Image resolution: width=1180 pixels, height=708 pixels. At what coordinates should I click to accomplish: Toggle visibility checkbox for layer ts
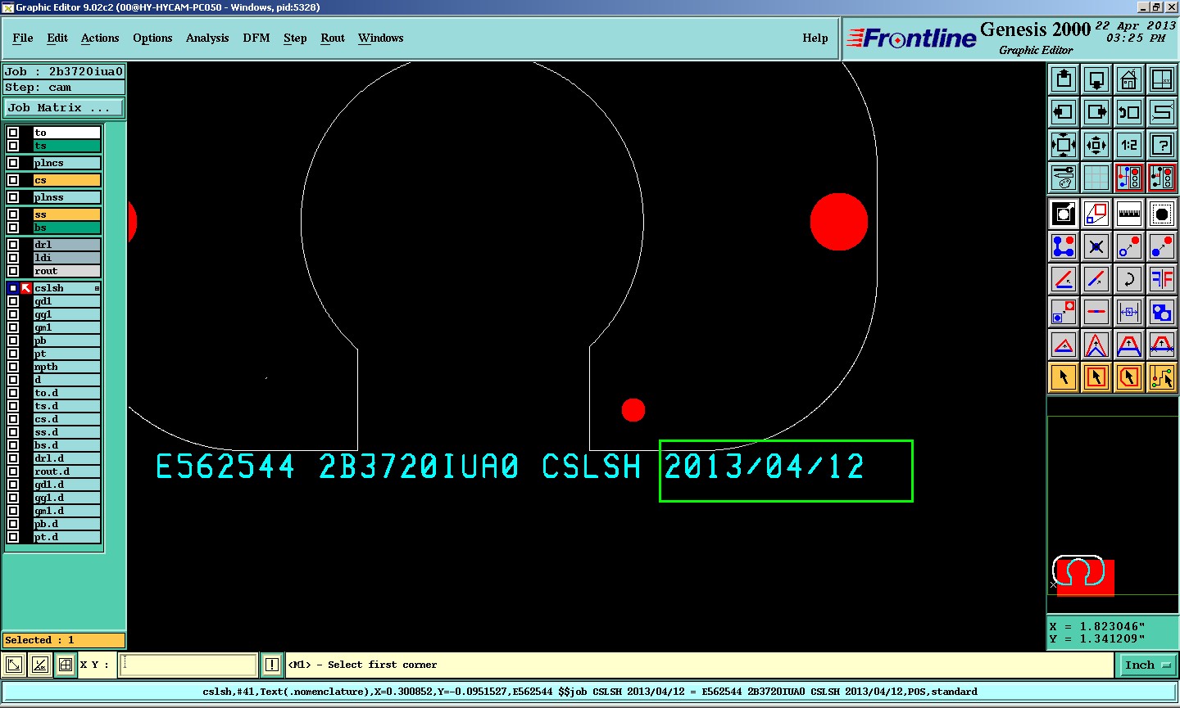13,146
